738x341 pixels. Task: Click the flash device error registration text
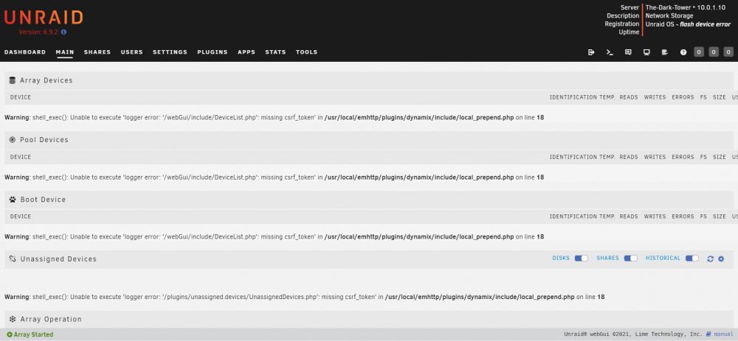[706, 24]
